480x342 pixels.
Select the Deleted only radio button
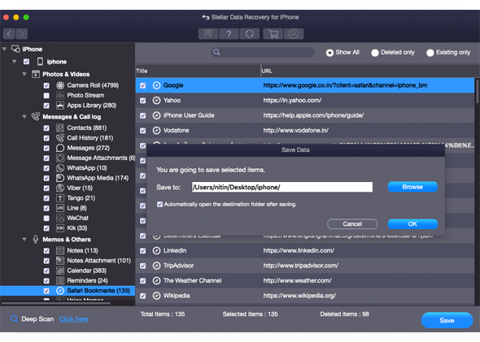375,53
